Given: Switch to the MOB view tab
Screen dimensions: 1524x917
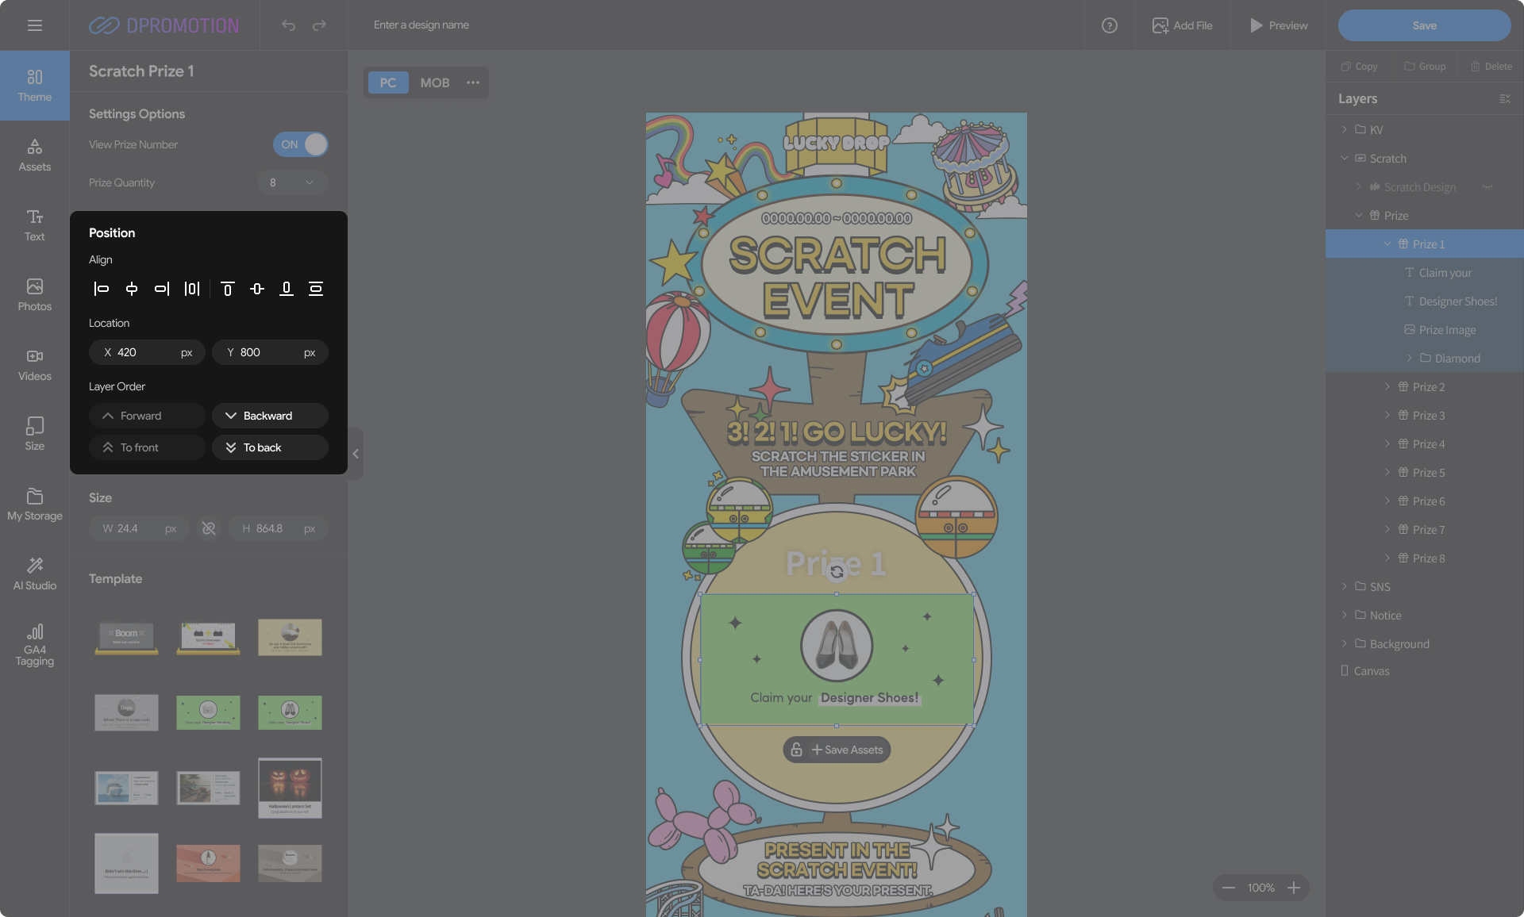Looking at the screenshot, I should click(434, 82).
